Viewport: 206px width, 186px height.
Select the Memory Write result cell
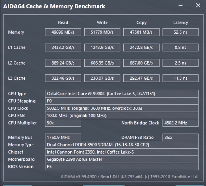[x=102, y=32]
